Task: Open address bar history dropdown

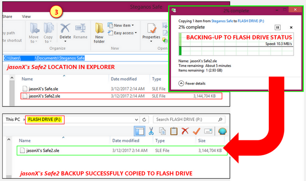Action: (x=136, y=120)
